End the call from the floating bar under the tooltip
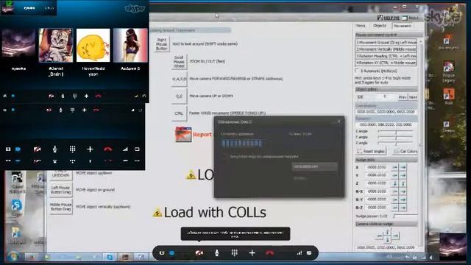The height and width of the screenshot is (265, 471). tap(269, 253)
